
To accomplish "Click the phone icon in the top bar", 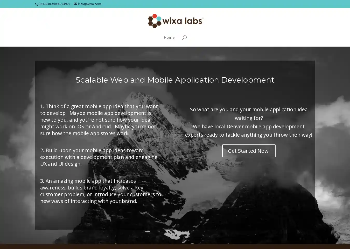I will click(37, 4).
